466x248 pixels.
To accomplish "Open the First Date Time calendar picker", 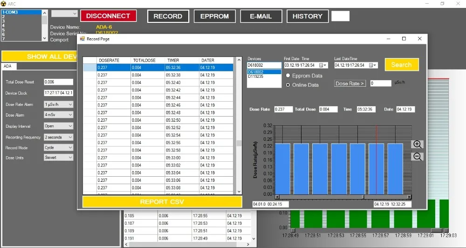I will [x=325, y=65].
